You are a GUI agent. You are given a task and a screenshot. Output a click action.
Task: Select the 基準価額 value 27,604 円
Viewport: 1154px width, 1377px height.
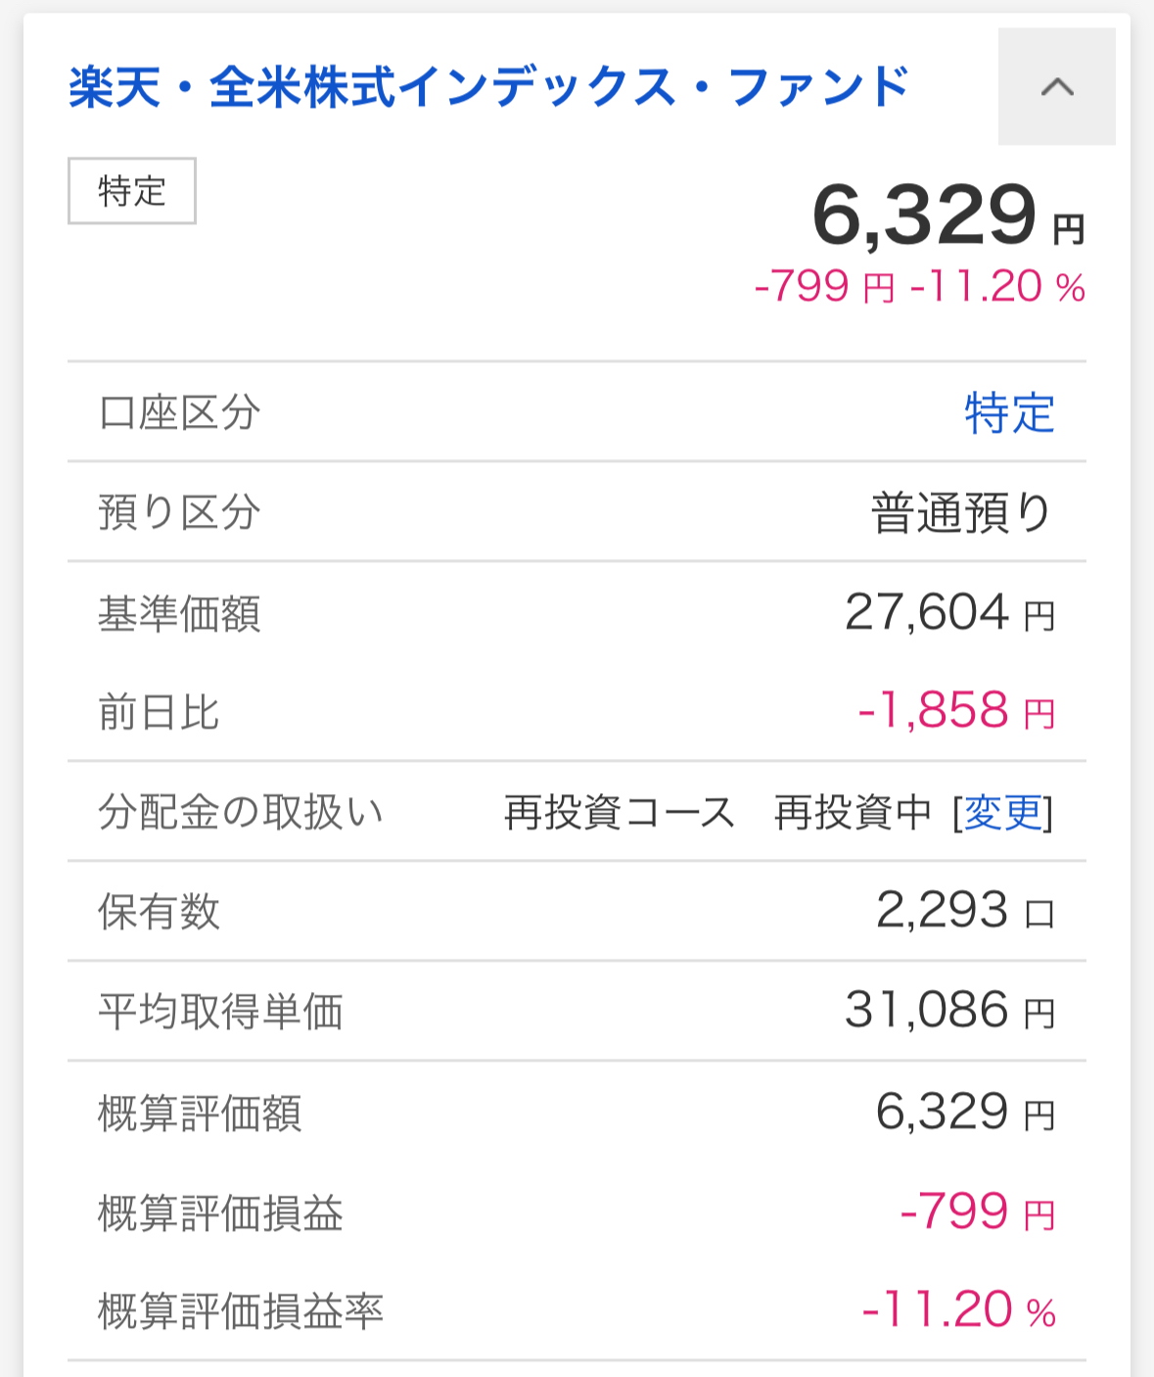coord(949,613)
